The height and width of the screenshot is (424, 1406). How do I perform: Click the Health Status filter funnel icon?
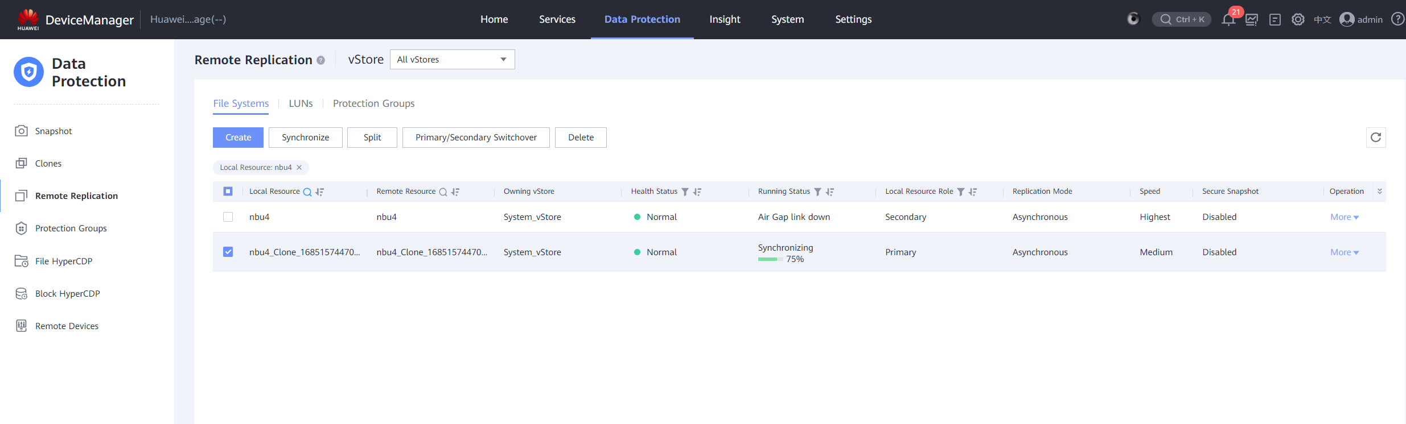685,192
